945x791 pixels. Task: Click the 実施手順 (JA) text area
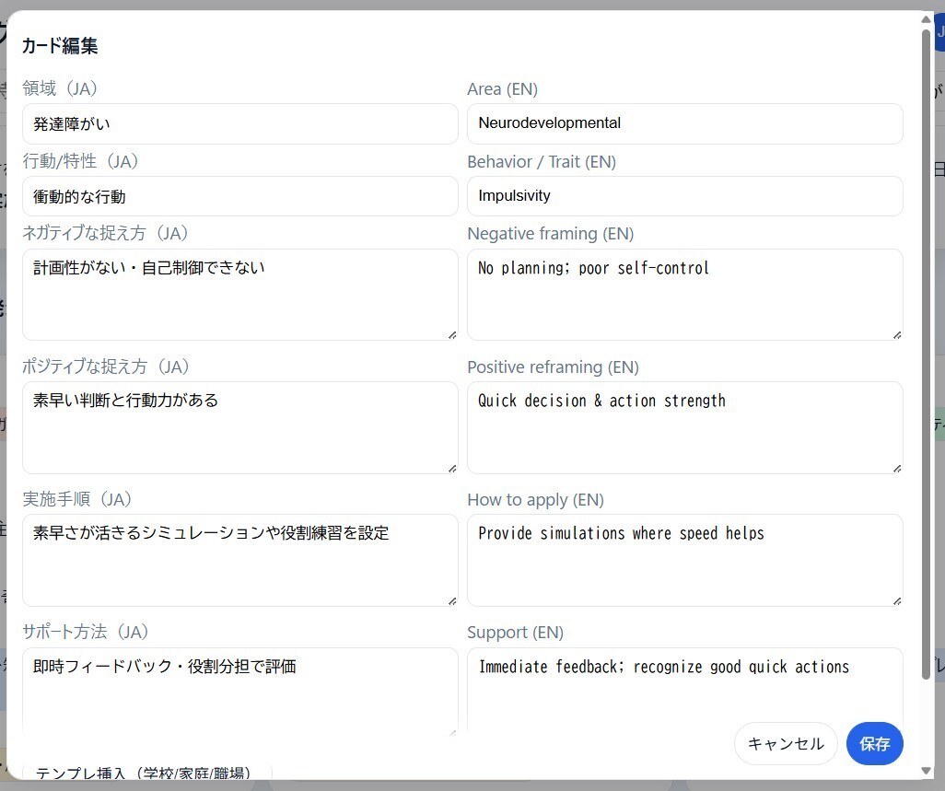pyautogui.click(x=239, y=560)
